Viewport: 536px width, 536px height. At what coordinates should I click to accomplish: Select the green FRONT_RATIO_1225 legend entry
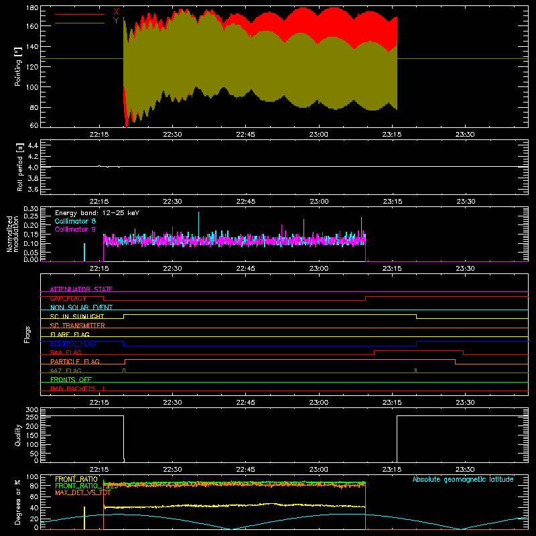[86, 486]
